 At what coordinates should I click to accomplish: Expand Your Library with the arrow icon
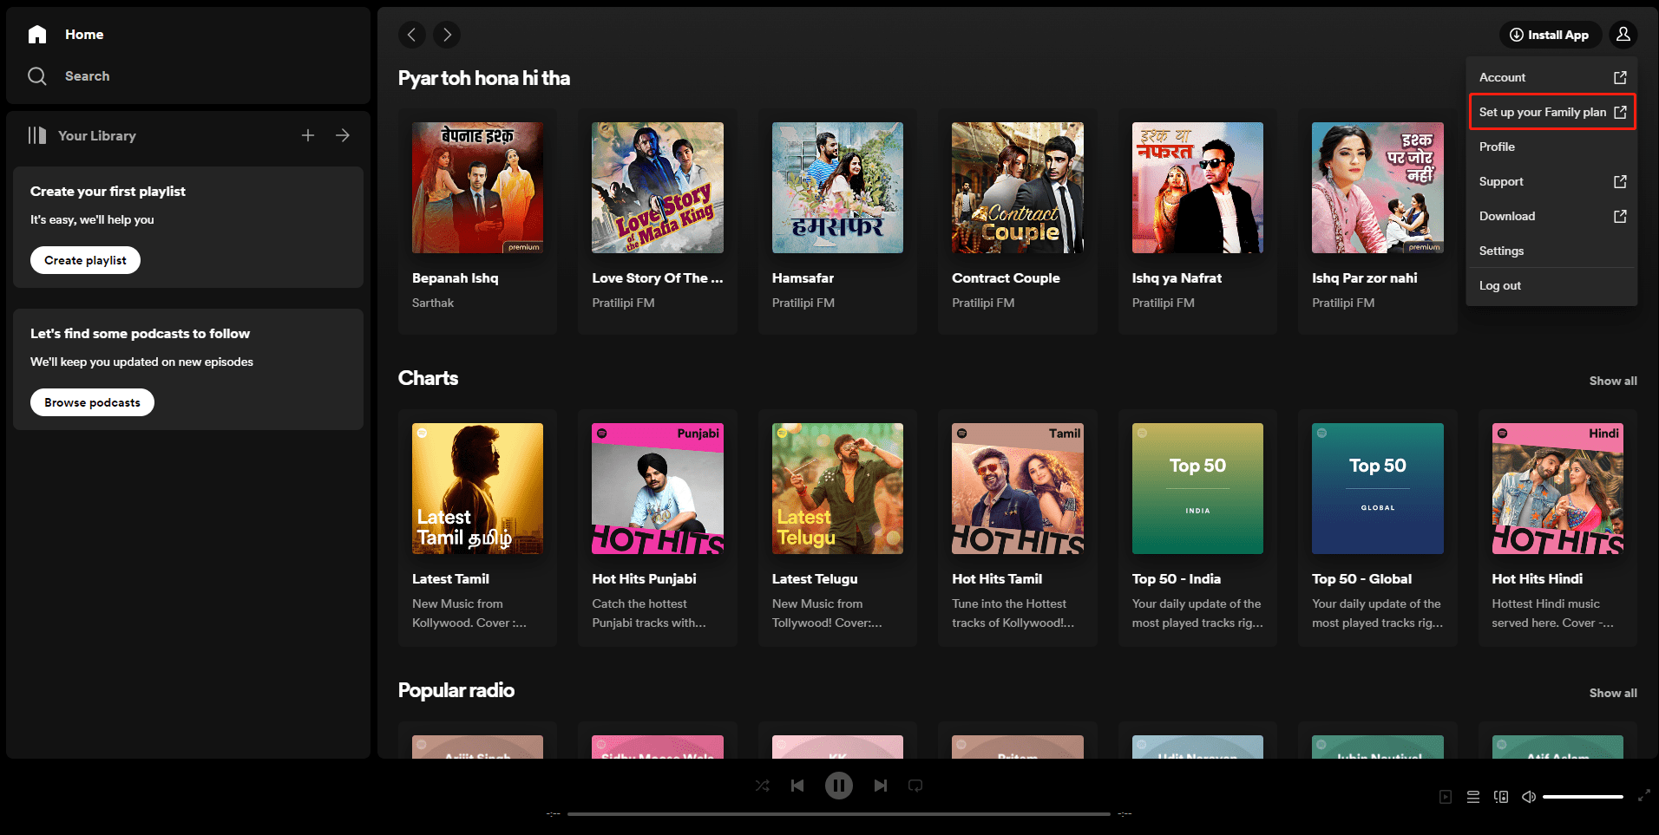coord(343,135)
